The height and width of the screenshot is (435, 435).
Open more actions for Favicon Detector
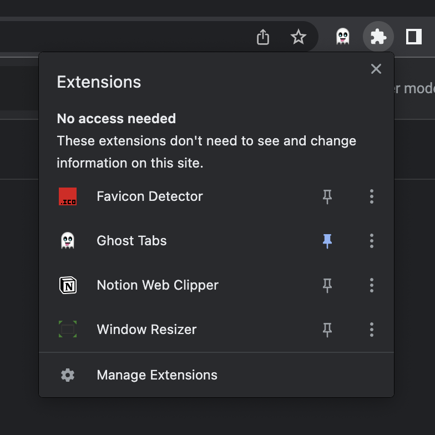pos(372,196)
